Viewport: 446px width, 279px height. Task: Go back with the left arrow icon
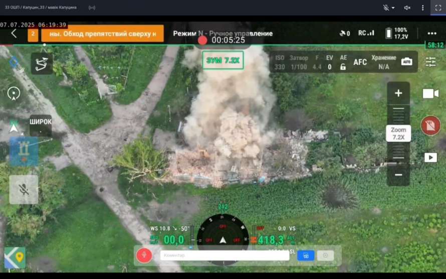(x=14, y=34)
